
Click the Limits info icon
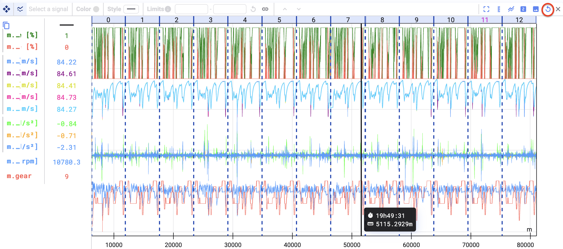[168, 9]
